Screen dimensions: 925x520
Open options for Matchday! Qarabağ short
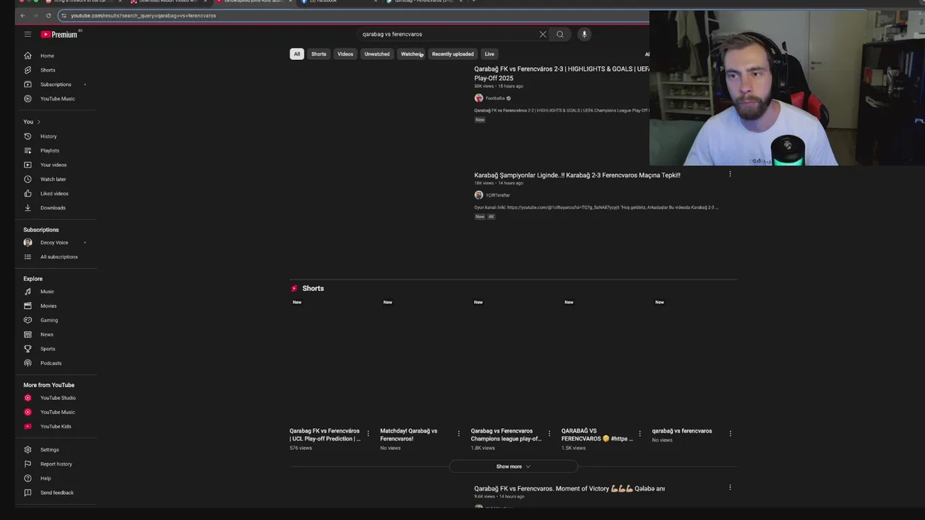click(458, 434)
